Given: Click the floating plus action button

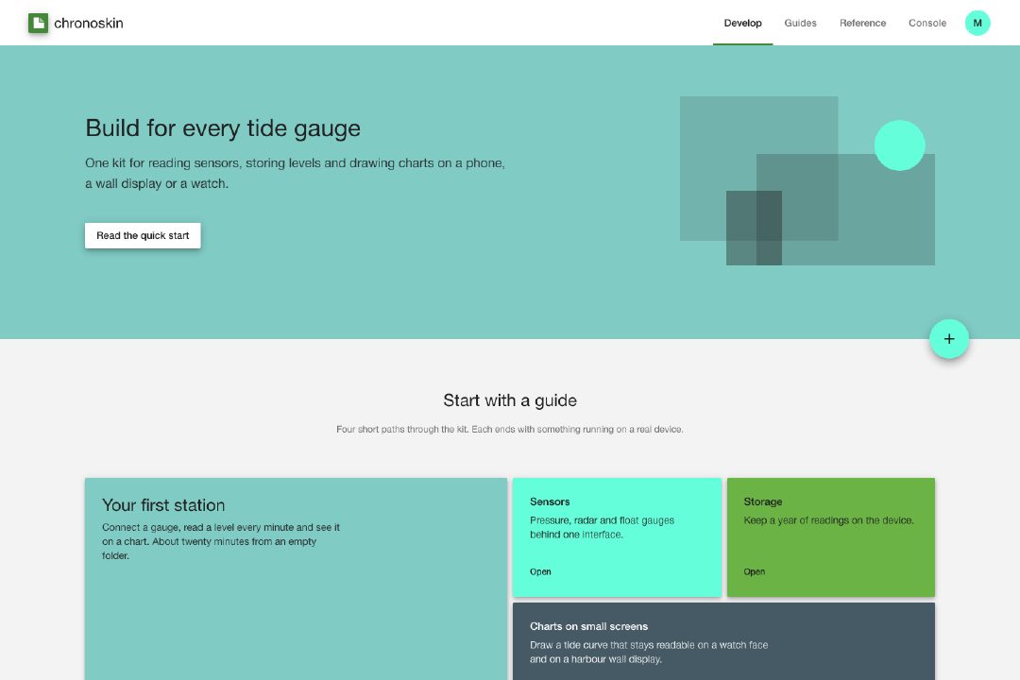Looking at the screenshot, I should pyautogui.click(x=949, y=338).
